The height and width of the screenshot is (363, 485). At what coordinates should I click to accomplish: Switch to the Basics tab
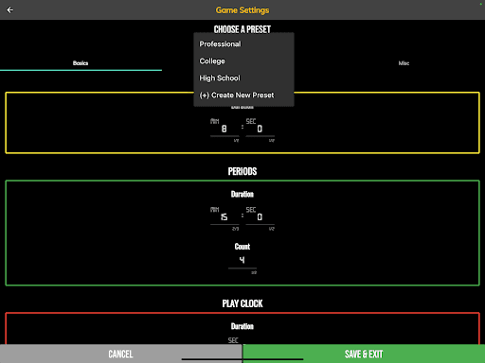click(x=81, y=63)
